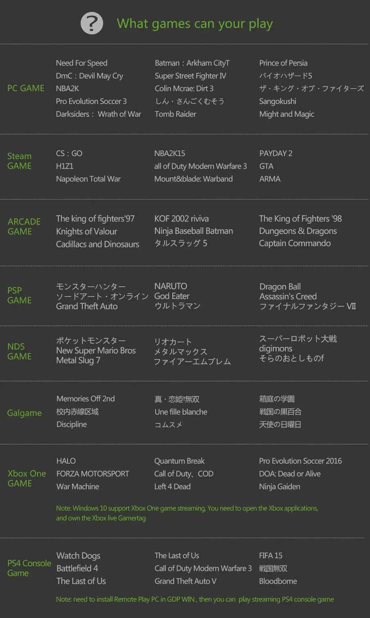
Task: Select Bloodborne in PS4 list
Action: tap(278, 581)
